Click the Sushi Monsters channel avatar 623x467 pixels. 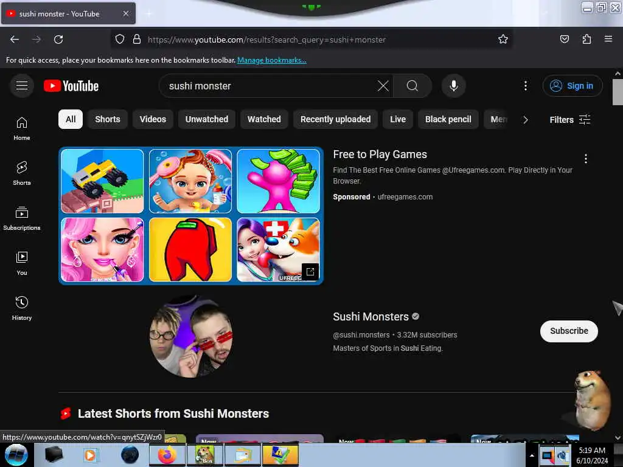point(191,336)
